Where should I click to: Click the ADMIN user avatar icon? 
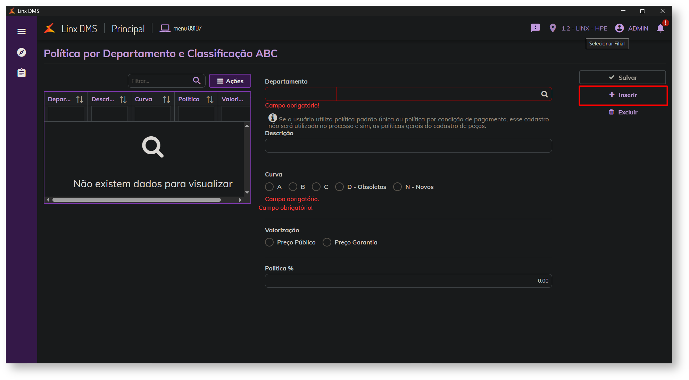[619, 28]
